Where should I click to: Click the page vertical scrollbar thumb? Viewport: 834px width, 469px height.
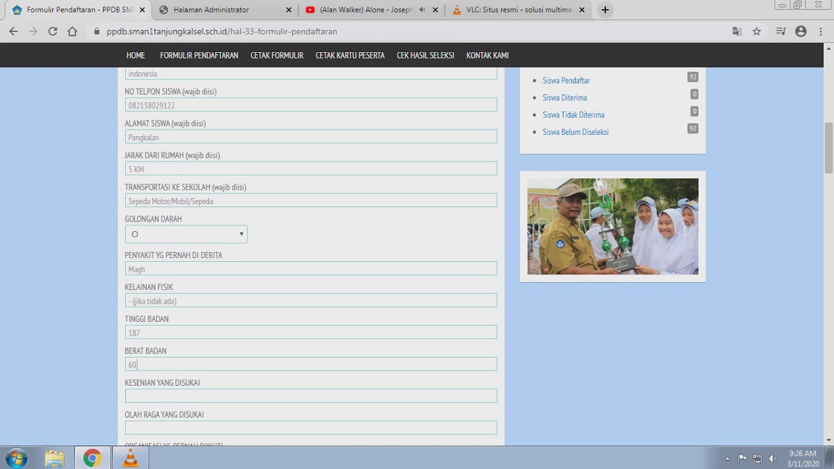(829, 147)
